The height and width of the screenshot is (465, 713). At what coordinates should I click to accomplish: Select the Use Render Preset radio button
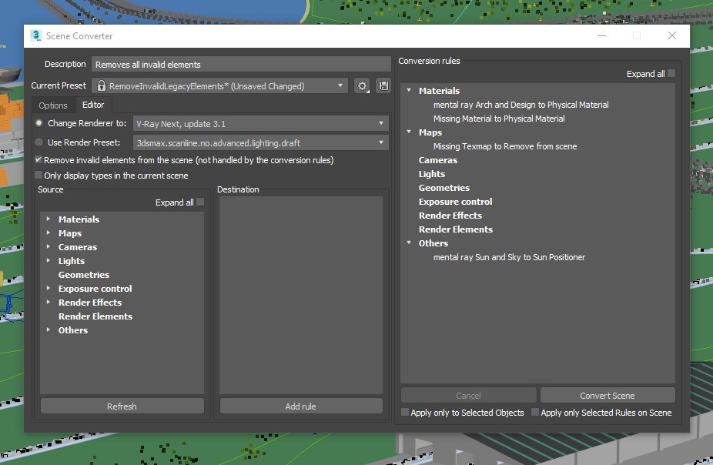tap(39, 142)
